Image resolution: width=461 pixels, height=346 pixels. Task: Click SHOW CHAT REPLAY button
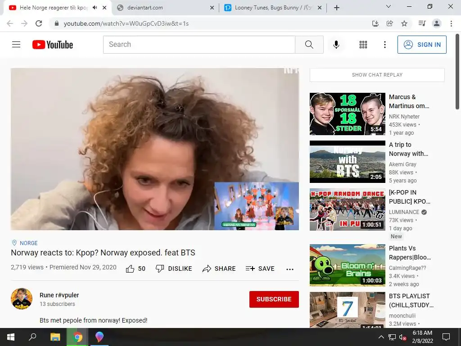pos(377,75)
